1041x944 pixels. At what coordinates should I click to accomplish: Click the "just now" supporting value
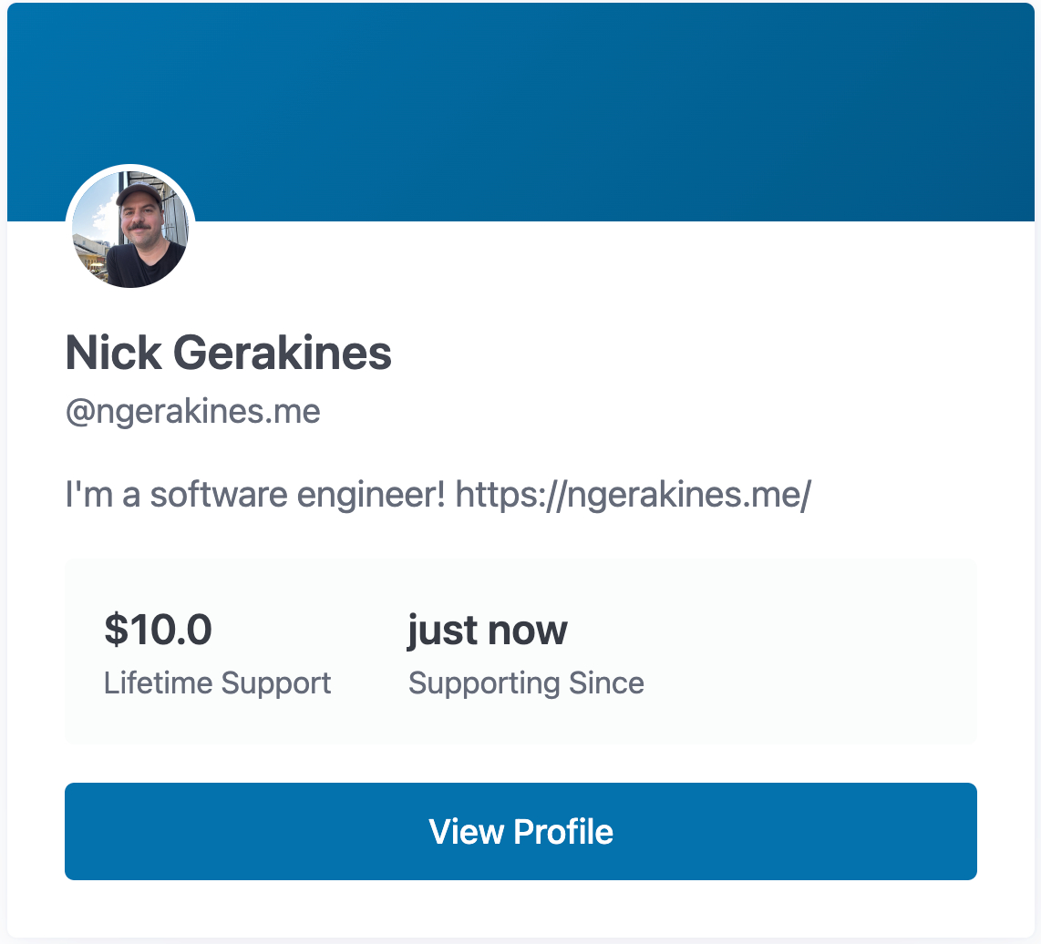coord(487,630)
